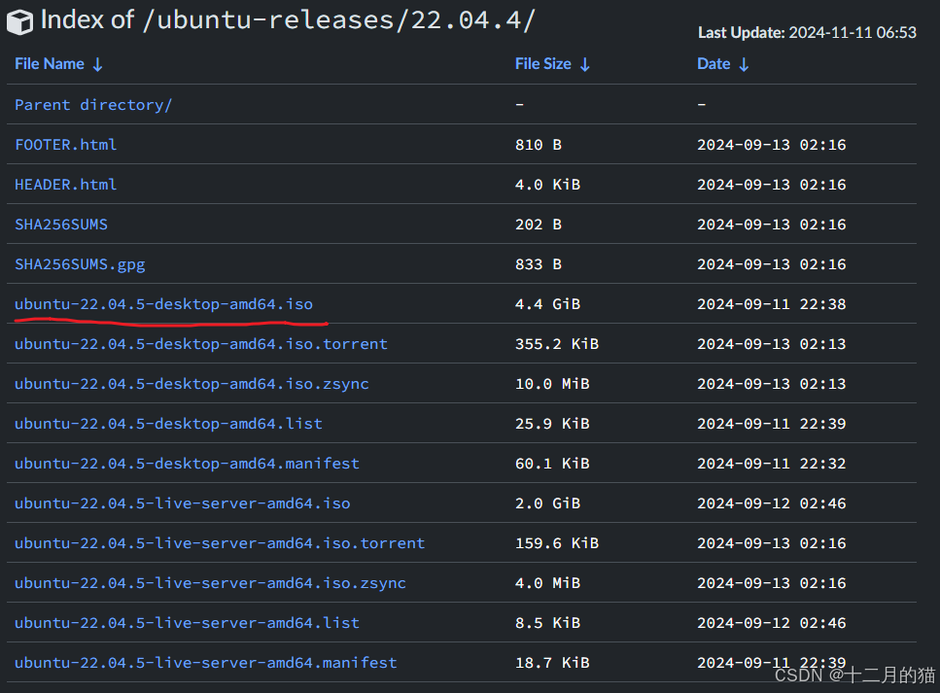Select the 60.1 KiB file size cell
The image size is (940, 693).
tap(552, 464)
